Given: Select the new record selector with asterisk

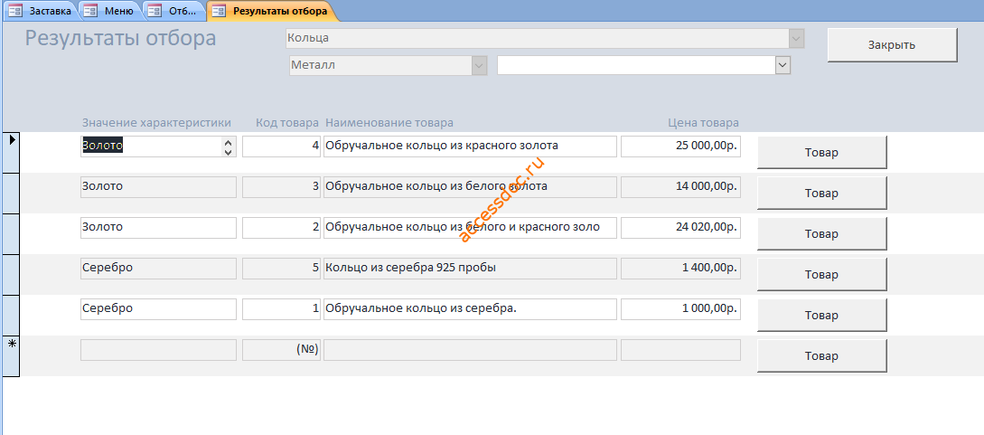Looking at the screenshot, I should coord(11,356).
